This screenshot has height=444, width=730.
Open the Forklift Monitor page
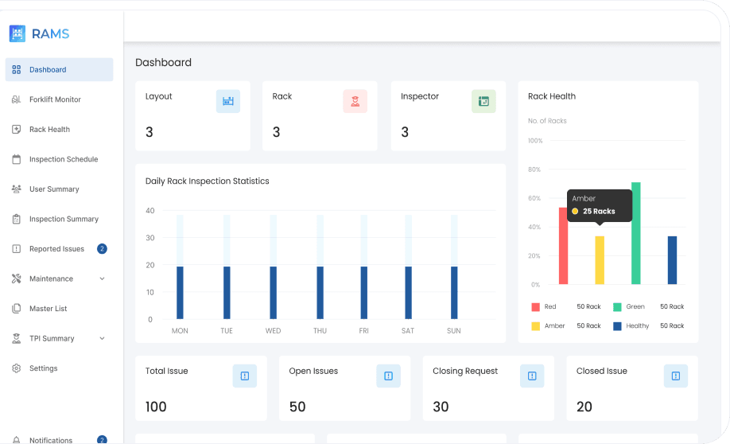tap(55, 99)
